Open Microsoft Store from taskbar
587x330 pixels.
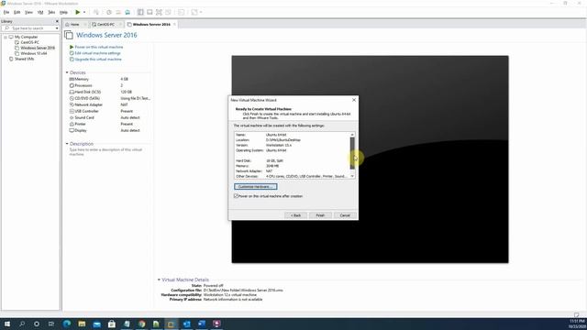click(112, 324)
